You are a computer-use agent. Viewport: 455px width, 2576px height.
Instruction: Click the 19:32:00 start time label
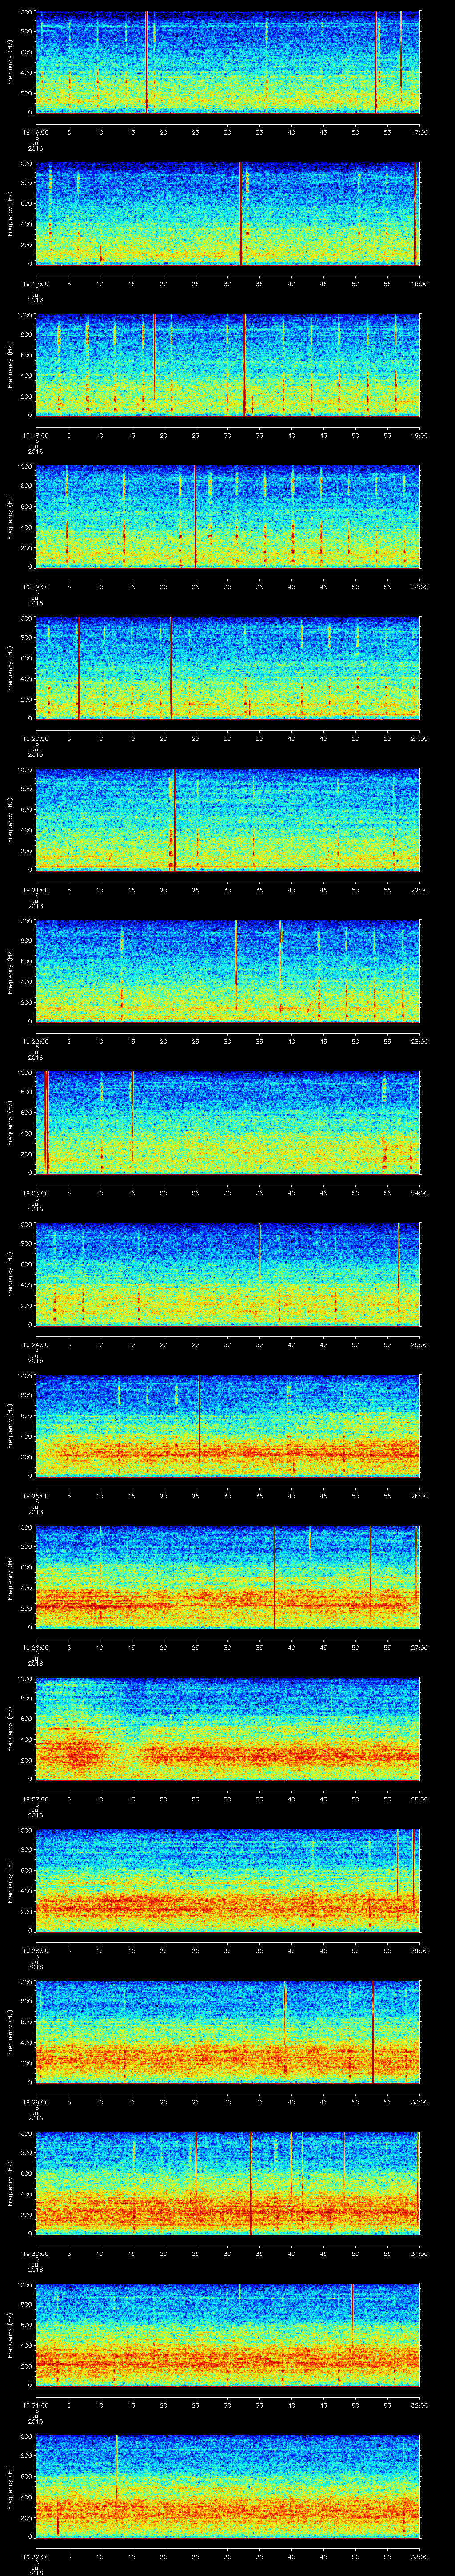[x=35, y=2556]
